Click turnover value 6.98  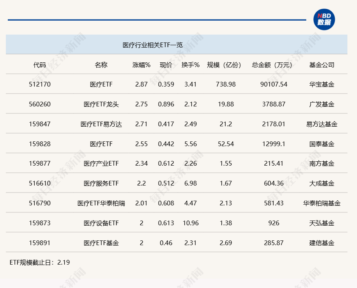[x=191, y=183]
